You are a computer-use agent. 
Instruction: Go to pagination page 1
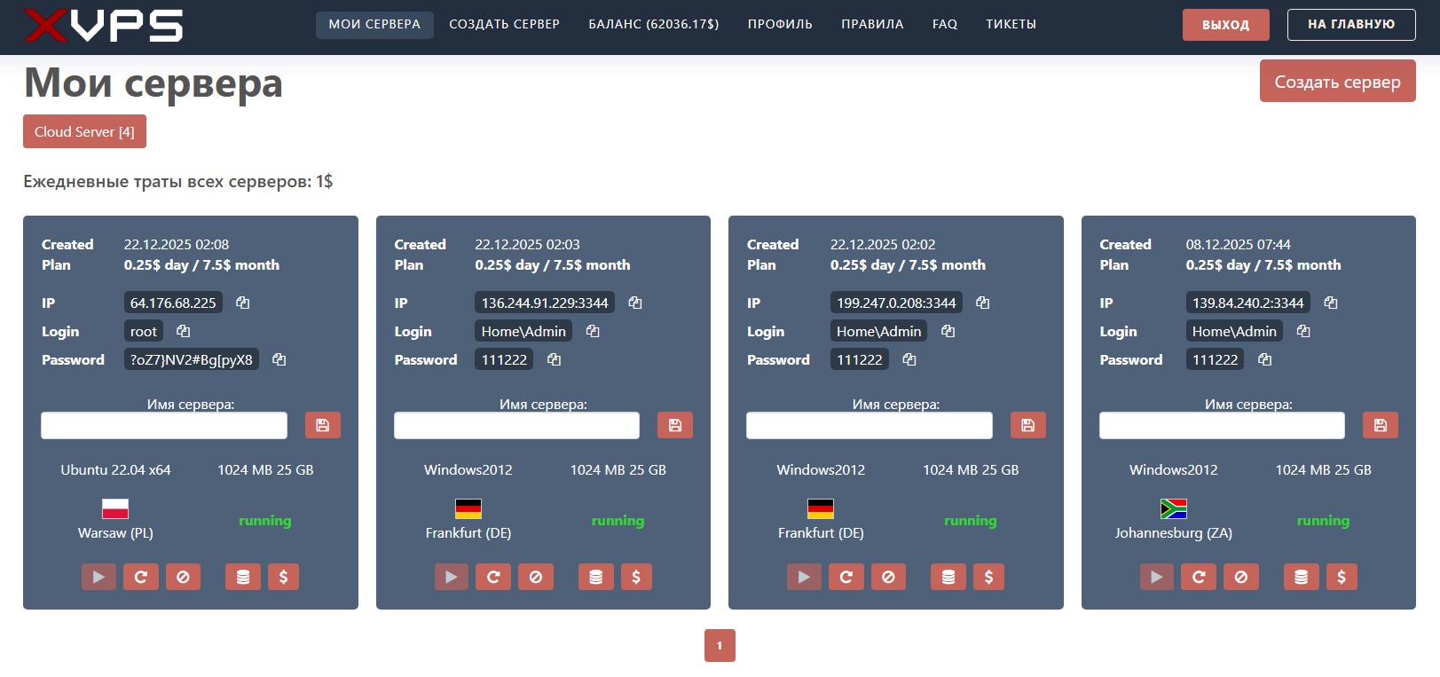[720, 645]
